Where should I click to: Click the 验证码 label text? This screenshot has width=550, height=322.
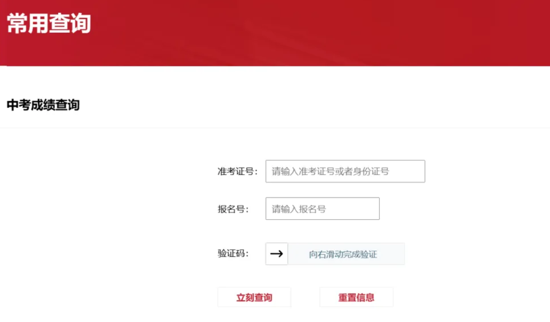click(233, 254)
